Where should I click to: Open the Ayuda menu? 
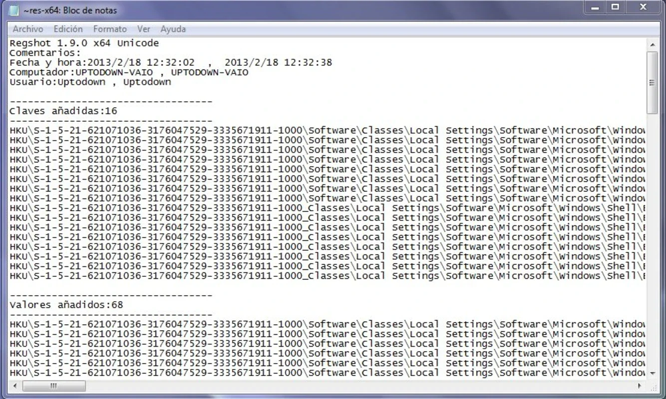tap(173, 29)
